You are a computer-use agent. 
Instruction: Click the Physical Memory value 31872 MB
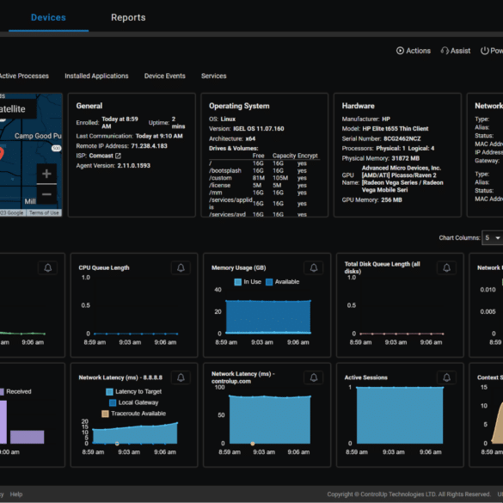pos(406,158)
